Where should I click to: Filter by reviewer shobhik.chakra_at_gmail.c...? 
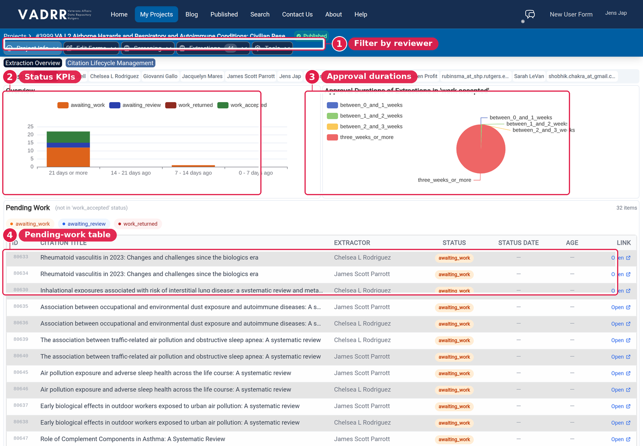coord(582,76)
